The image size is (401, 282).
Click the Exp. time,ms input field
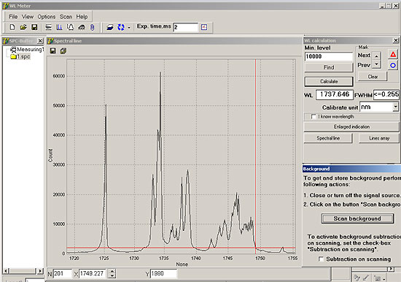point(186,27)
